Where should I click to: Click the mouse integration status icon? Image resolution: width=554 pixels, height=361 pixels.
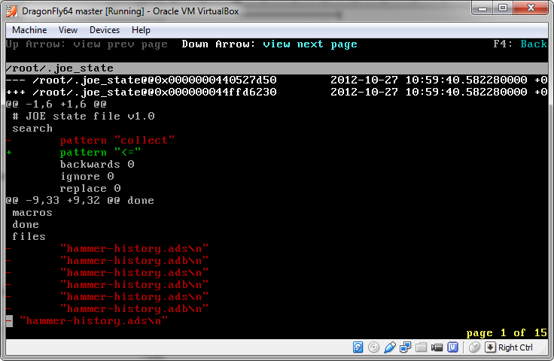[474, 347]
